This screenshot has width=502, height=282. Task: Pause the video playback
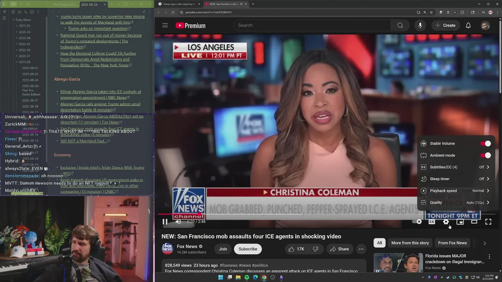pos(165,222)
